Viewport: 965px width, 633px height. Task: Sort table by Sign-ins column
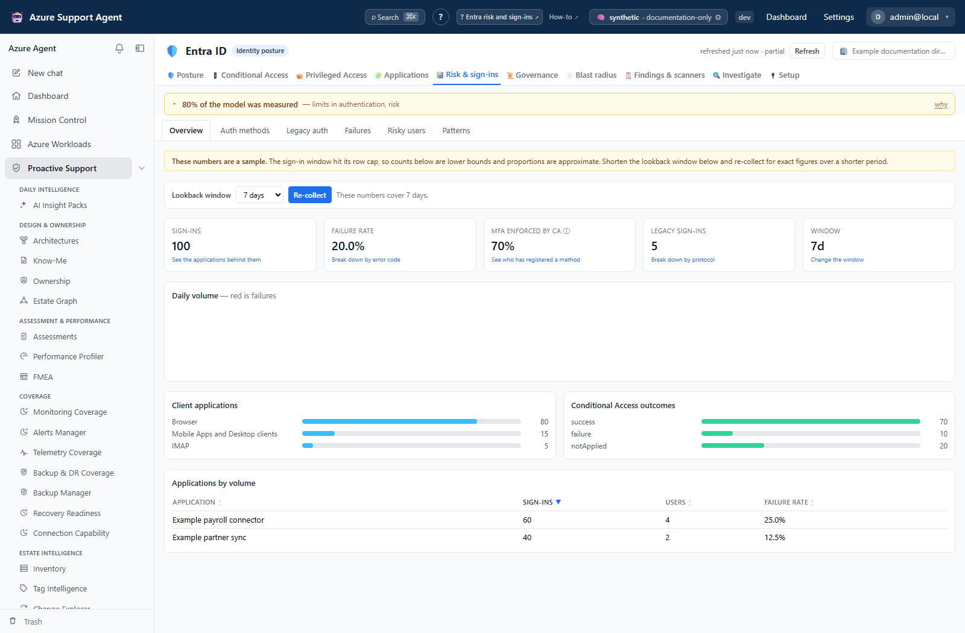(542, 502)
